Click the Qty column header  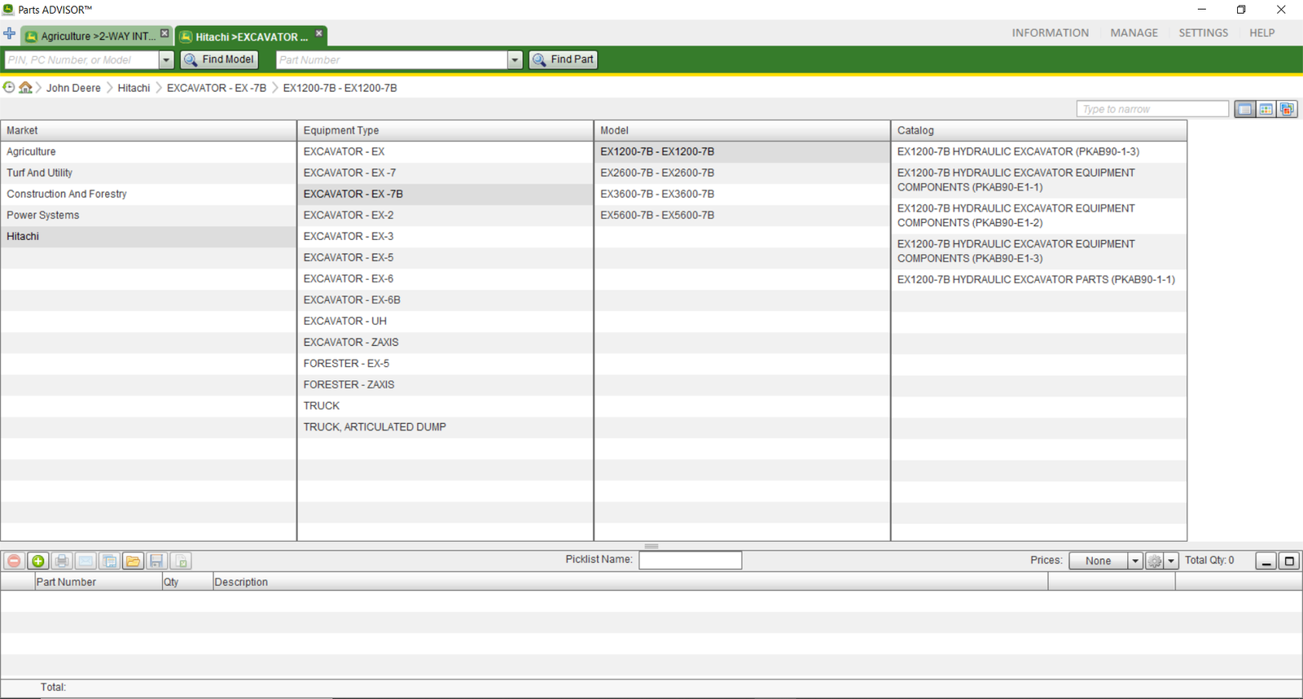pos(186,582)
